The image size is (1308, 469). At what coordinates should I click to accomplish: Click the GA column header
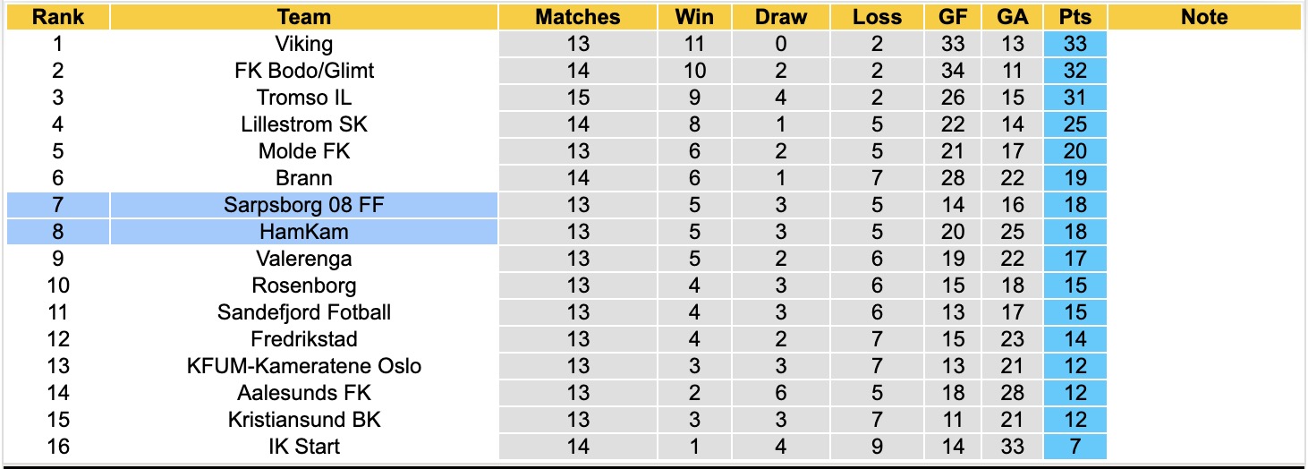(1013, 17)
